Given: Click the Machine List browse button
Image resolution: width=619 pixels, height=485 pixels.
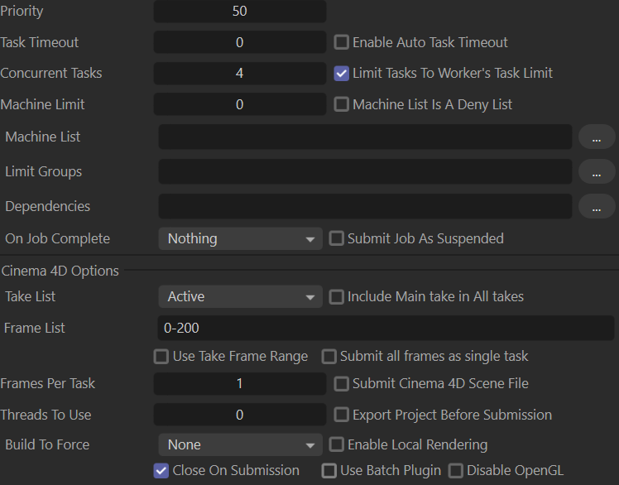Looking at the screenshot, I should tap(597, 137).
